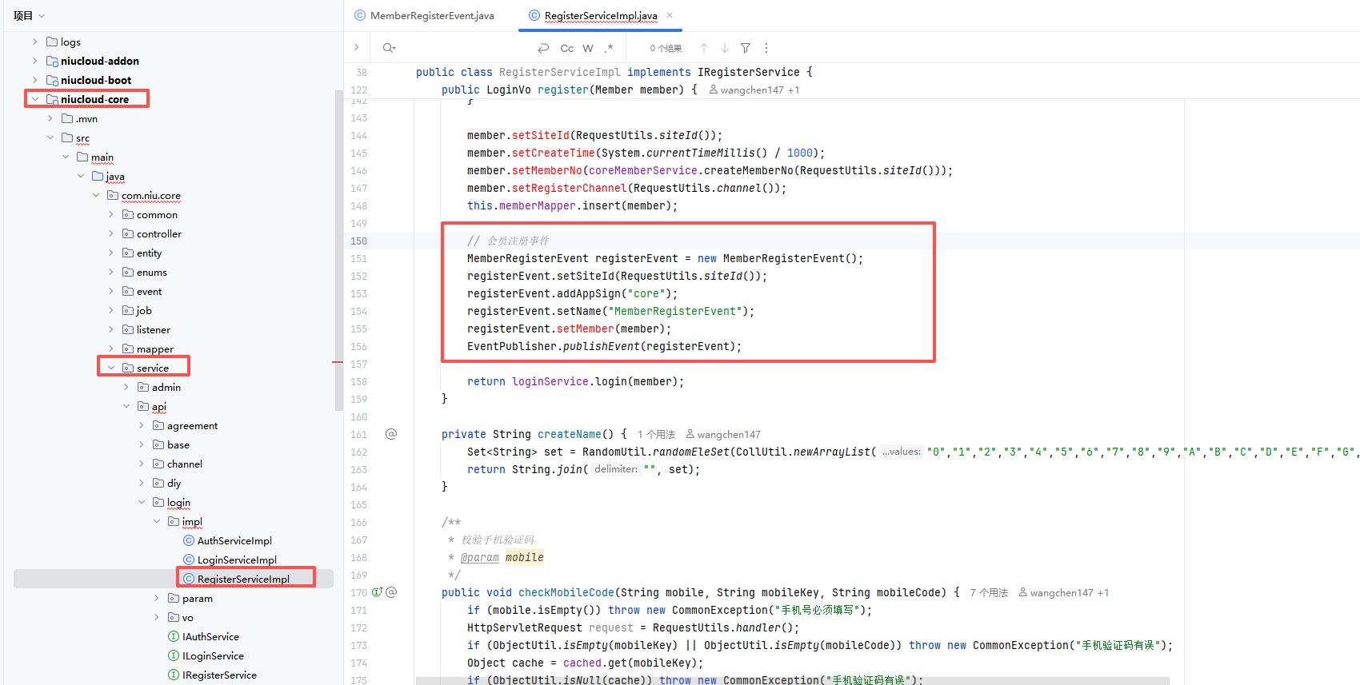The height and width of the screenshot is (685, 1360).
Task: Toggle match case (Cc) option
Action: point(566,48)
